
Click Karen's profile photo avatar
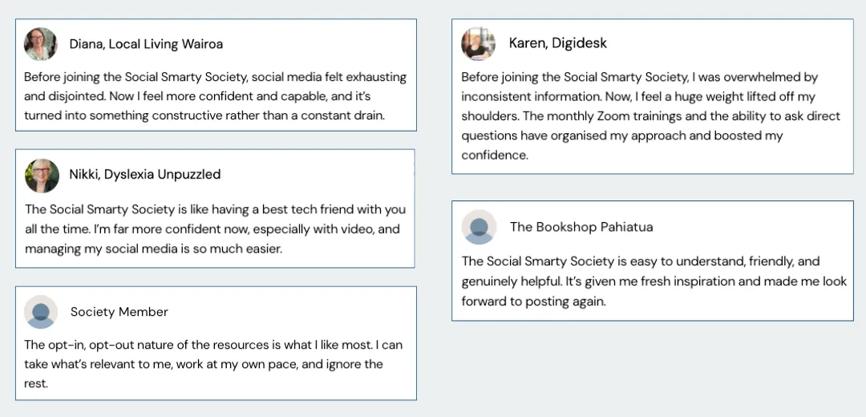pyautogui.click(x=478, y=43)
